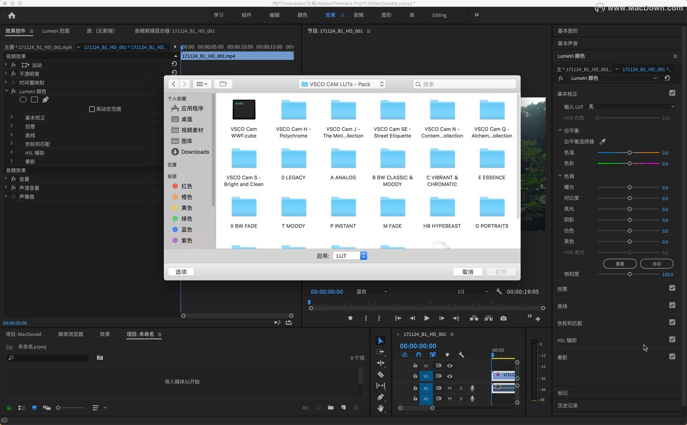Adjust the 色温 temperature slider handle

629,153
